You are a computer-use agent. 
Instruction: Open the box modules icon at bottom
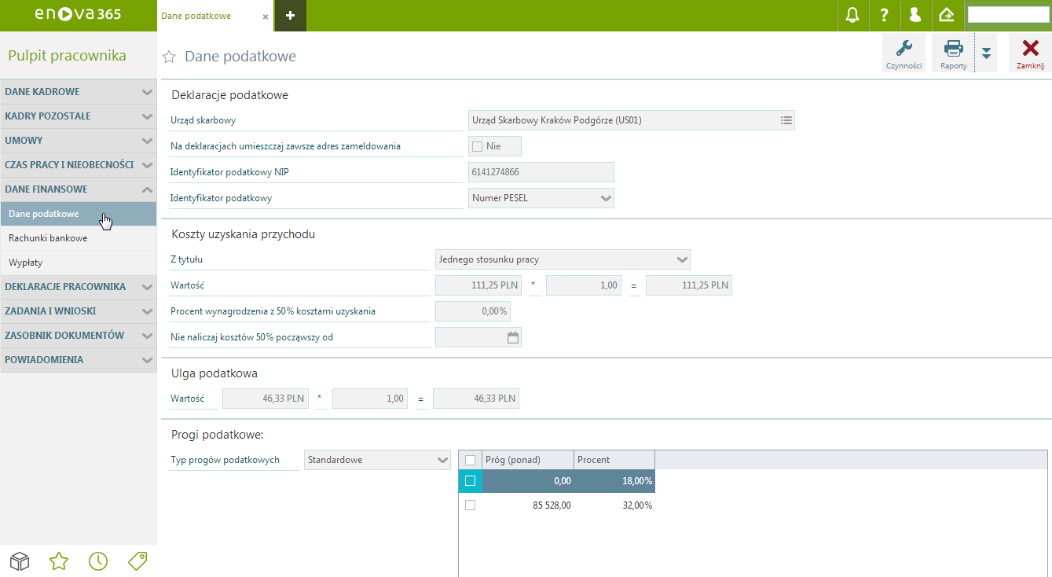(x=20, y=560)
